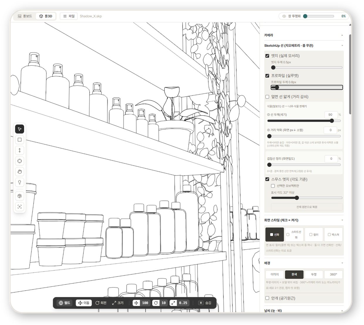Viewport: 364px width, 325px height.
Task: Click the focus frame capture icon
Action: pyautogui.click(x=20, y=207)
